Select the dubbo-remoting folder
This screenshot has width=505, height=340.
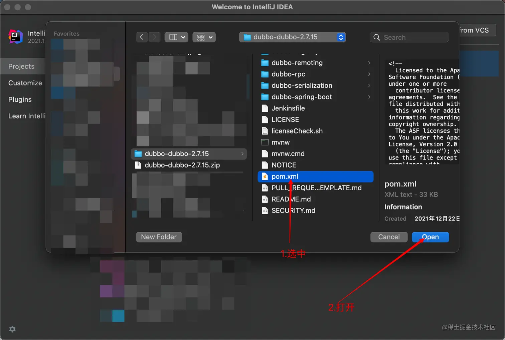click(316, 63)
